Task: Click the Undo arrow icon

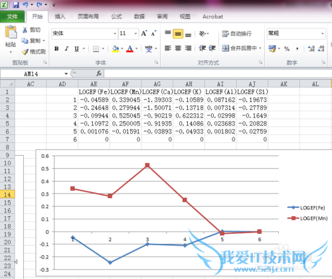Action: pyautogui.click(x=26, y=5)
